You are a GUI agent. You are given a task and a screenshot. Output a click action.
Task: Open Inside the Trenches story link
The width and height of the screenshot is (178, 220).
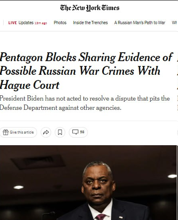click(x=90, y=23)
